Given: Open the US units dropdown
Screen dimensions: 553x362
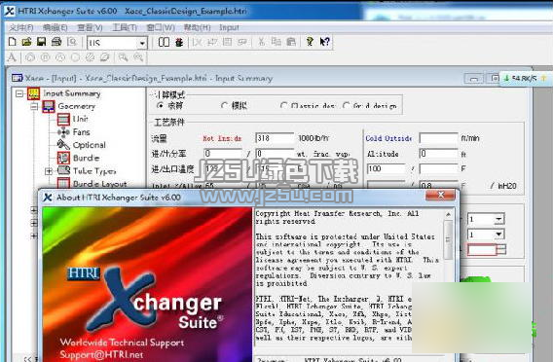Looking at the screenshot, I should 142,43.
